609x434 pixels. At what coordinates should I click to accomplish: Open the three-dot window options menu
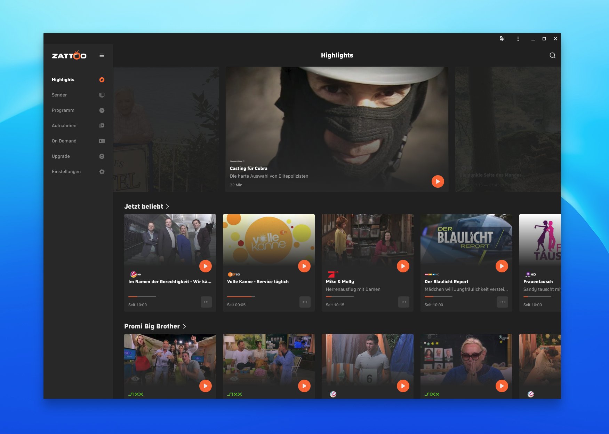tap(518, 39)
